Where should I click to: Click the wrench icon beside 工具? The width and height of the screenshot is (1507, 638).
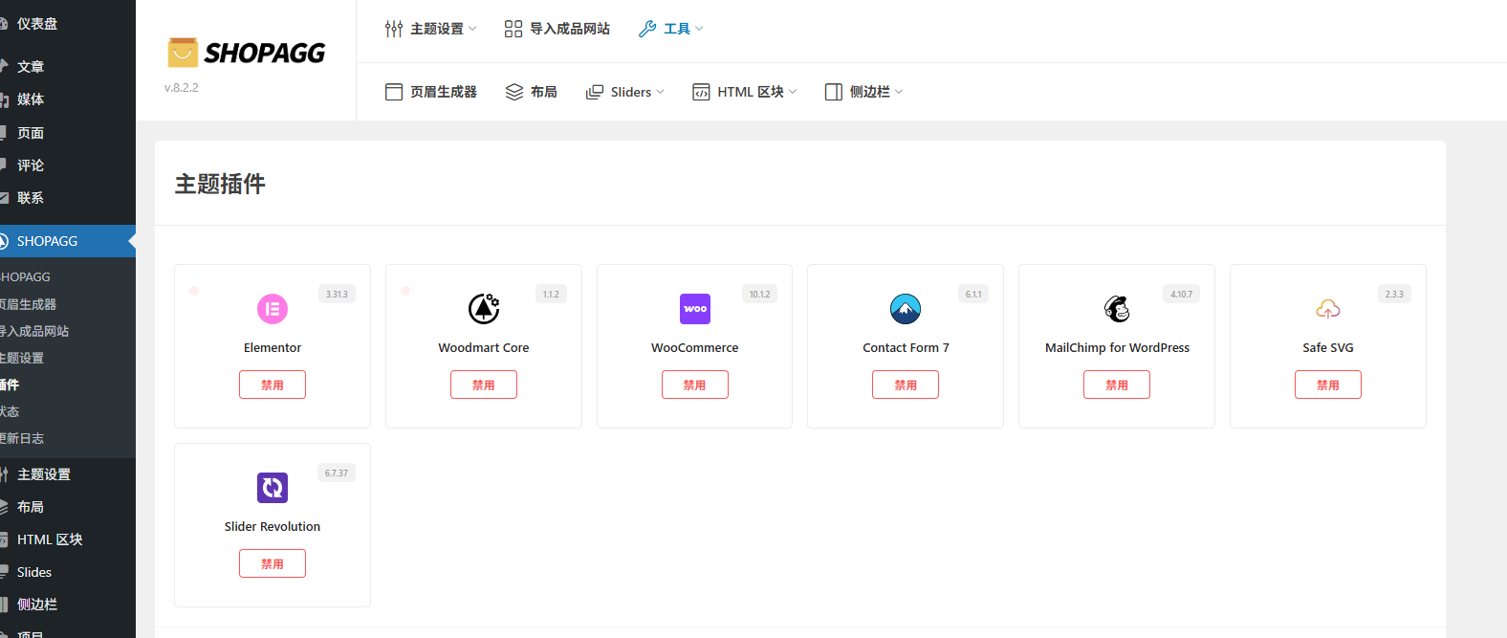[647, 29]
